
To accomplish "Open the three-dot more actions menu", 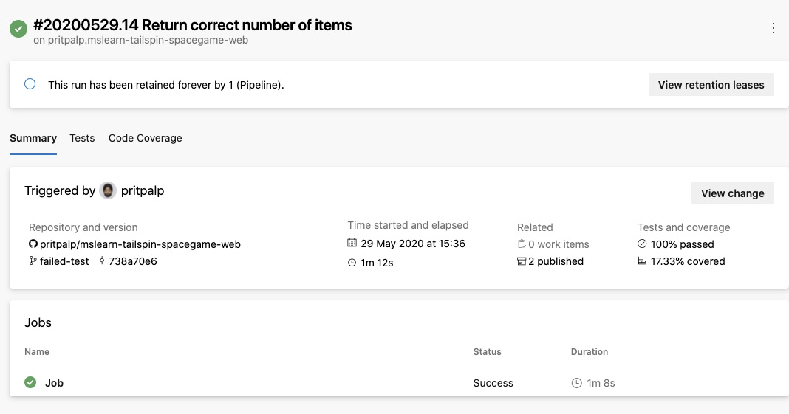I will click(x=773, y=28).
